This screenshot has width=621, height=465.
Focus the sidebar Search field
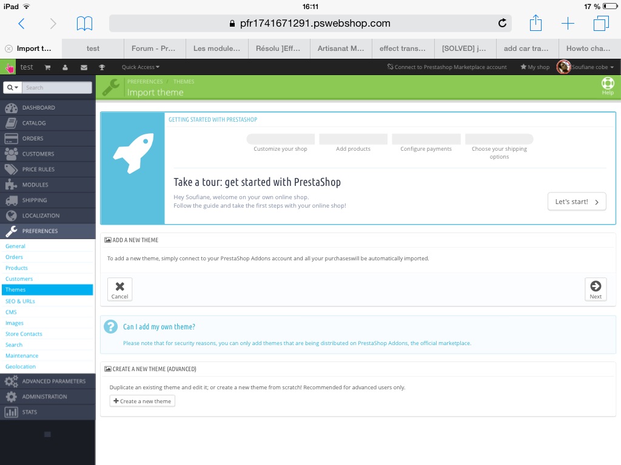tap(56, 87)
